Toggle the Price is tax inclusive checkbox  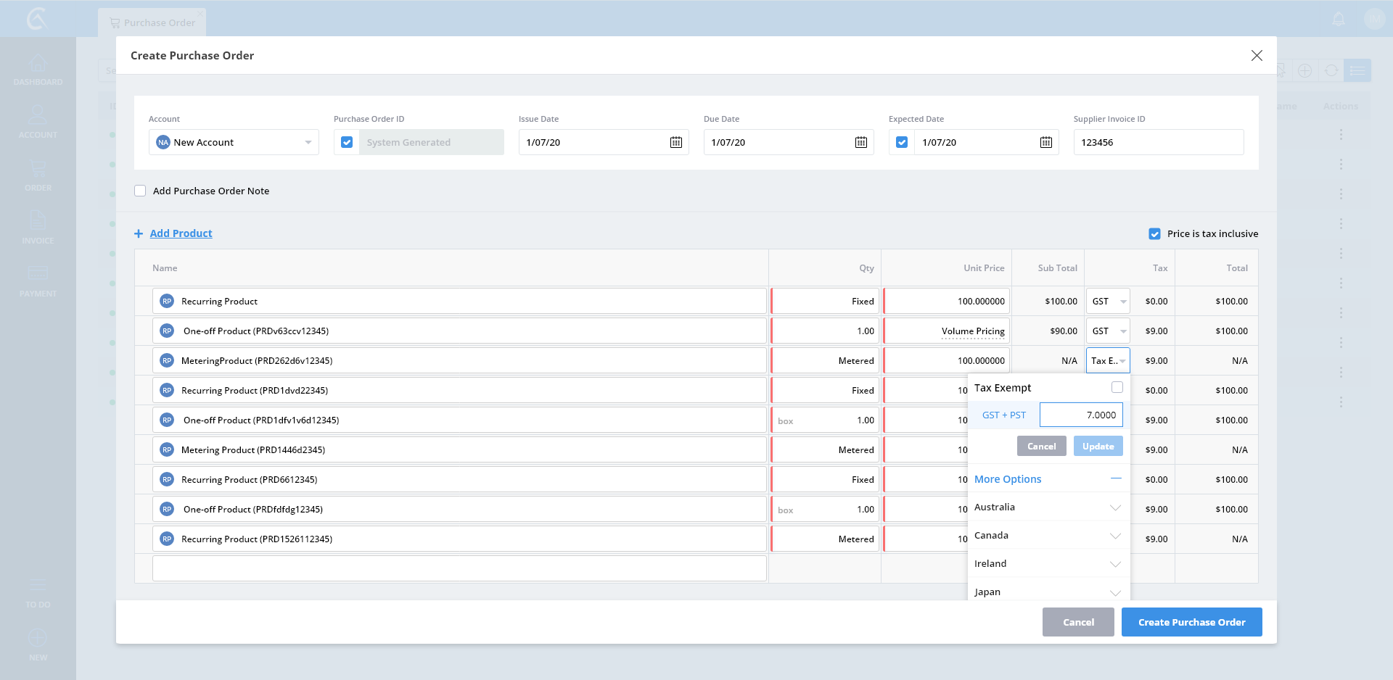pyautogui.click(x=1154, y=233)
